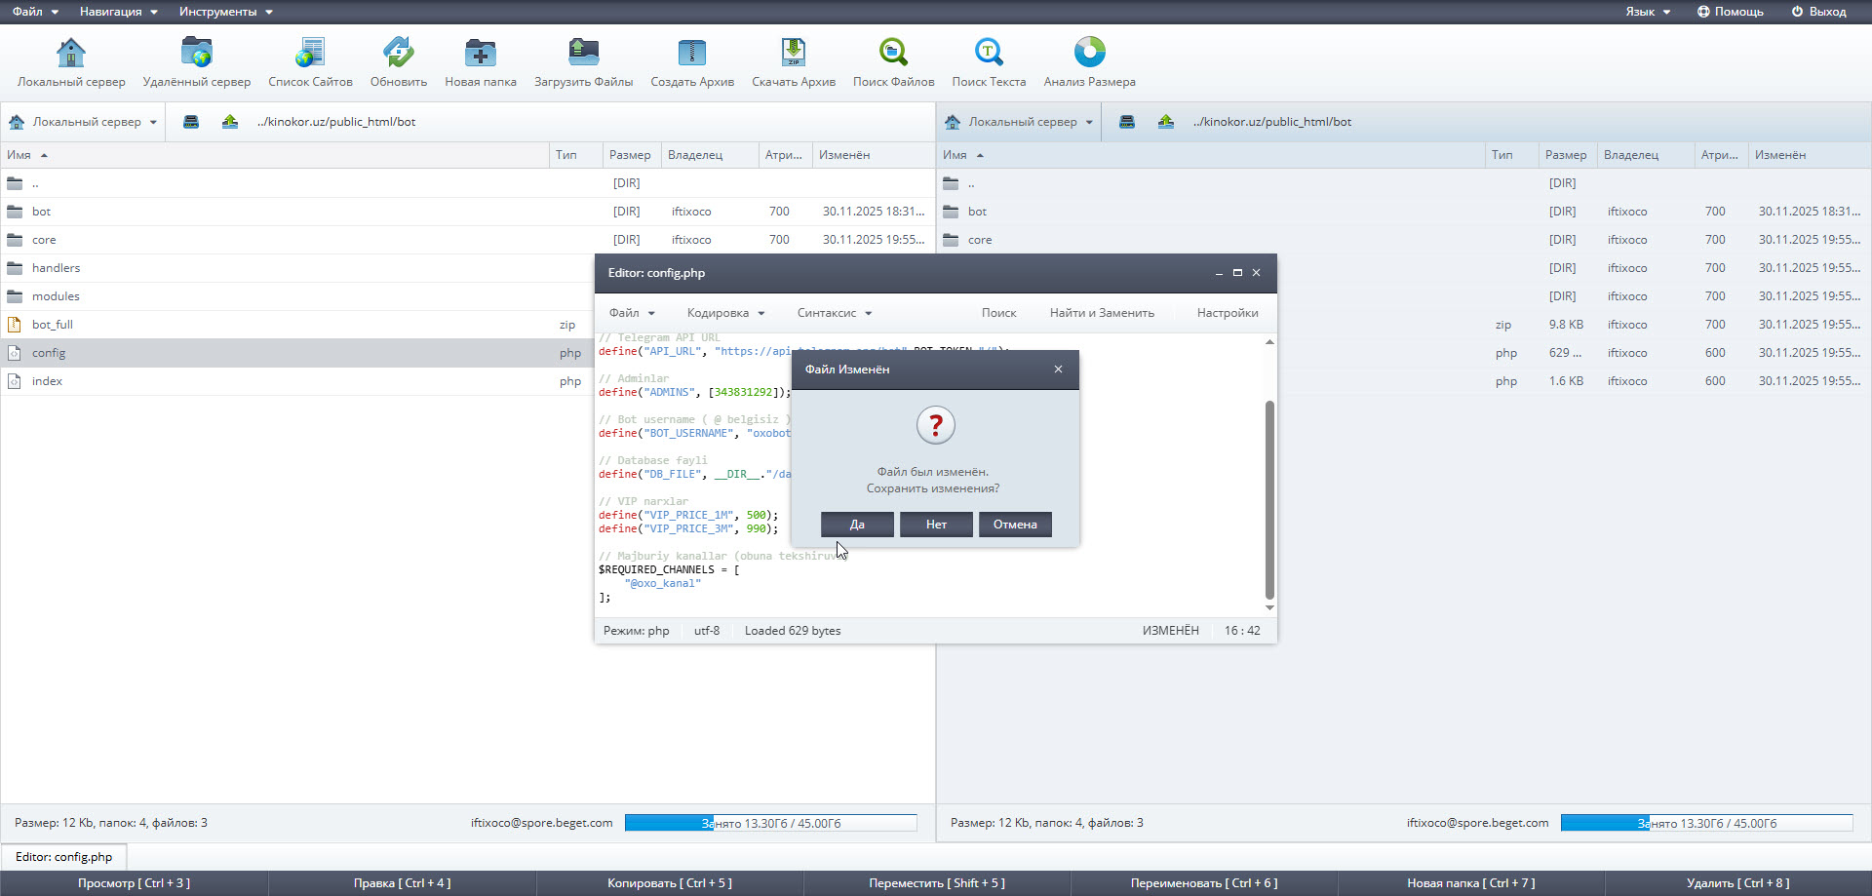Click Создать Архив archive icon

(x=691, y=53)
